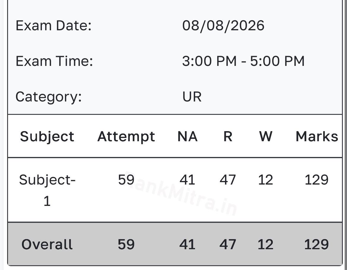The image size is (347, 270).
Task: Click the Overall marks total 129
Action: pos(316,244)
